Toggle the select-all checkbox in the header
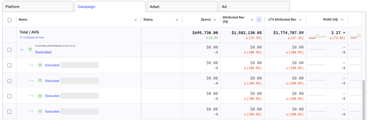The image size is (368, 120). click(10, 20)
